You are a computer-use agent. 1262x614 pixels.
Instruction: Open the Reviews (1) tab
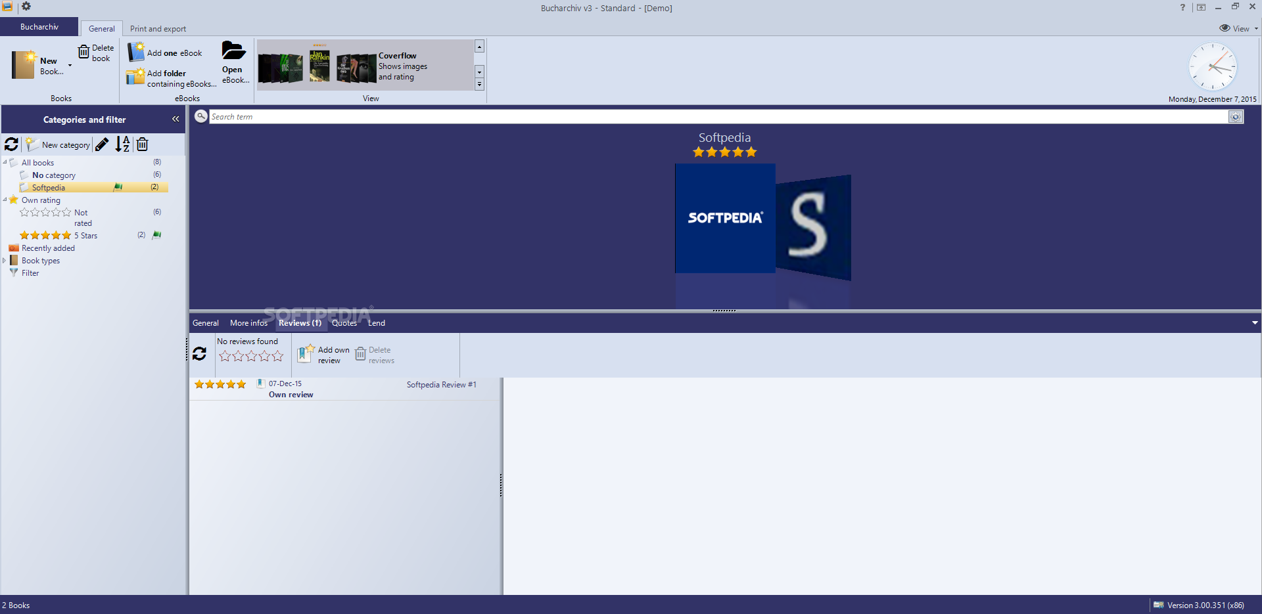(300, 323)
